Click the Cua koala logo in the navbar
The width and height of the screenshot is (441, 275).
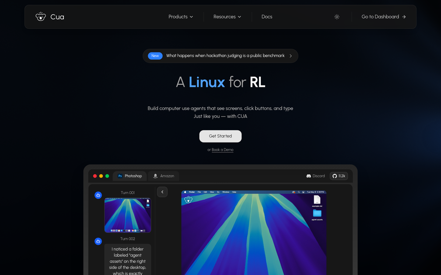pyautogui.click(x=41, y=16)
